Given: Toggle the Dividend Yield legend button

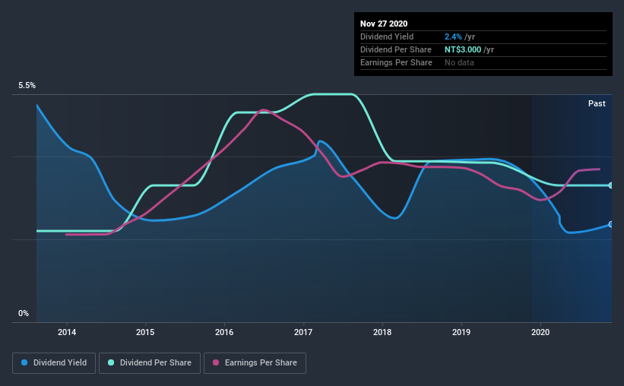Looking at the screenshot, I should (x=54, y=363).
